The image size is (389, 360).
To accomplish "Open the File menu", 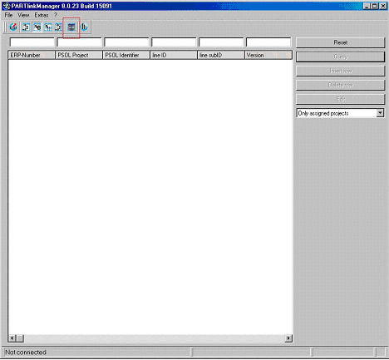I will click(x=8, y=15).
